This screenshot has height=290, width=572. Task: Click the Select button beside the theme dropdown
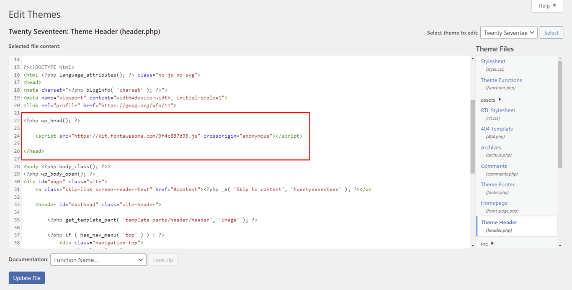[551, 32]
